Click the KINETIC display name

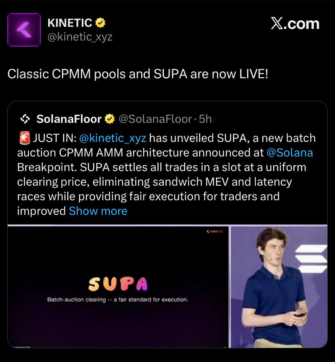coord(70,23)
